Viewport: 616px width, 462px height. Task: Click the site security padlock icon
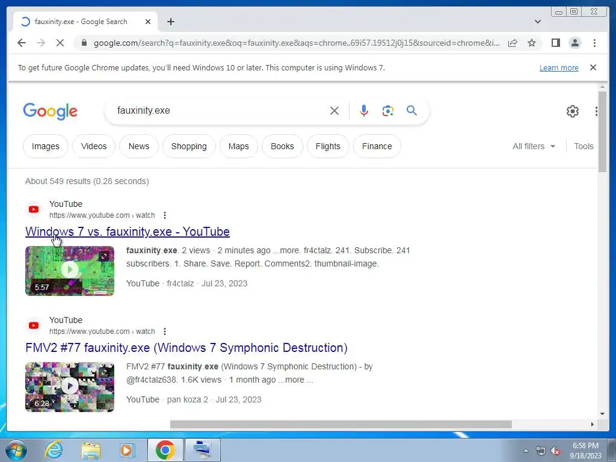(x=84, y=43)
